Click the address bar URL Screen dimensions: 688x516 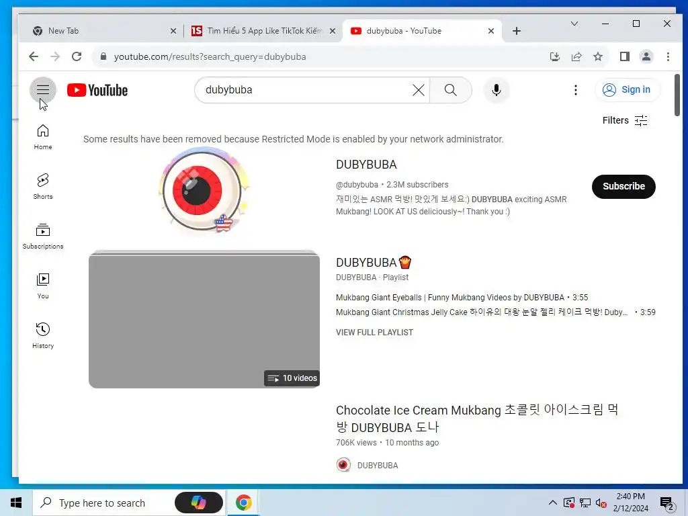(x=210, y=56)
